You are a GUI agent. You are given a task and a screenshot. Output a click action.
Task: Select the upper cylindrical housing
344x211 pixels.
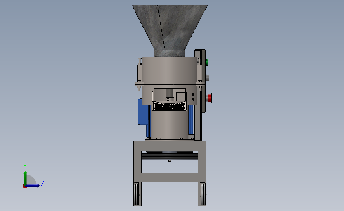[169, 70]
